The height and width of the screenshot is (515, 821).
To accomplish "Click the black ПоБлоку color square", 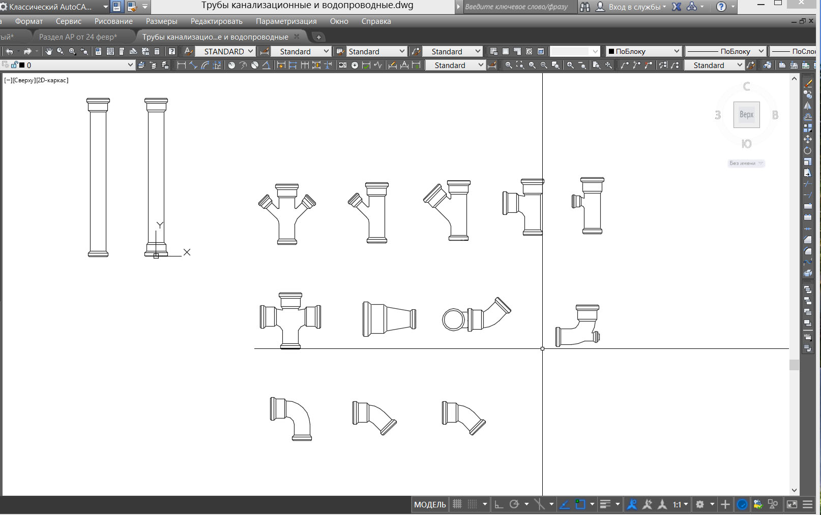I will (611, 51).
